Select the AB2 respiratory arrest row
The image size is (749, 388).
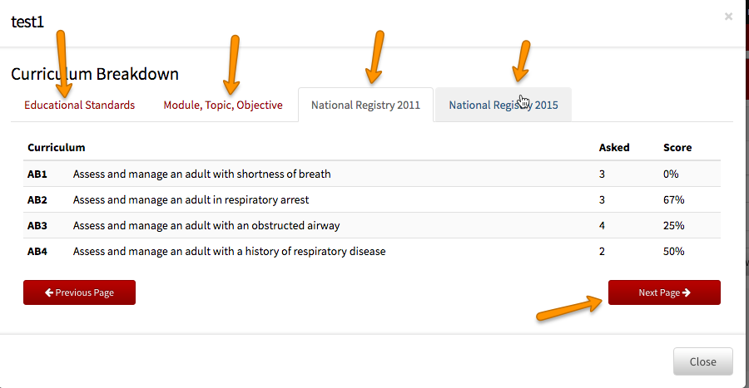[x=372, y=199]
